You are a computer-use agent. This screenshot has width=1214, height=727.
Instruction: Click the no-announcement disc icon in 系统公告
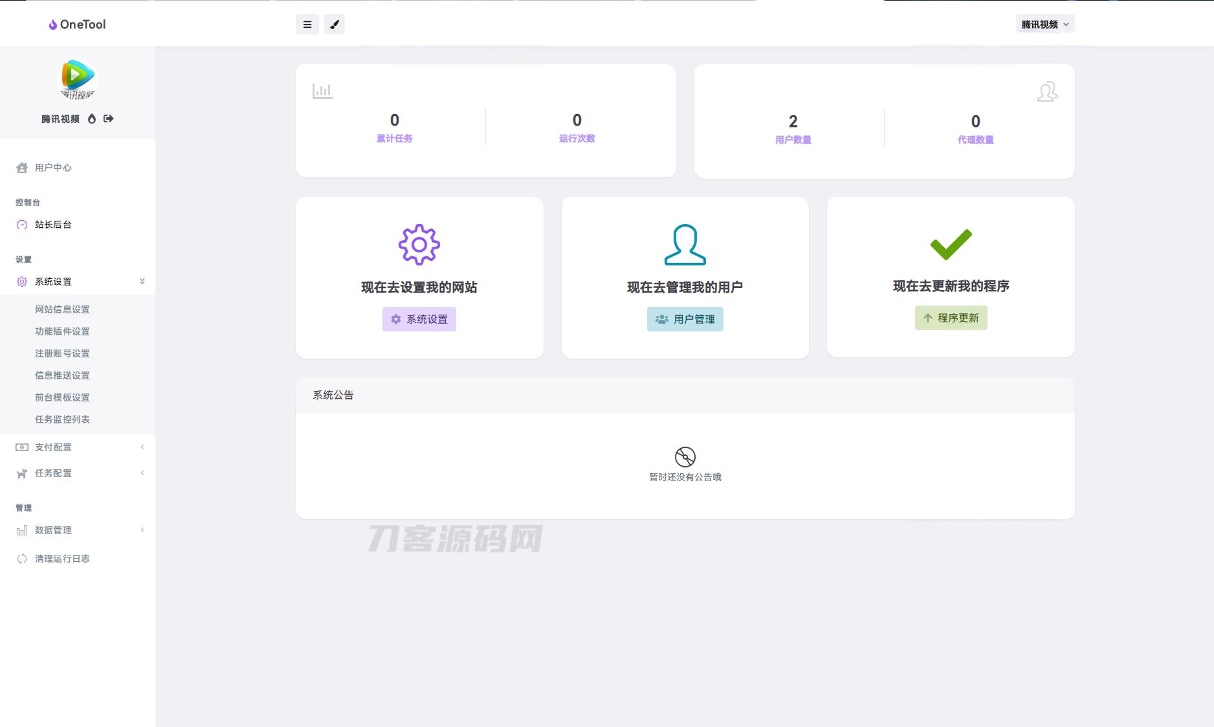pos(685,457)
